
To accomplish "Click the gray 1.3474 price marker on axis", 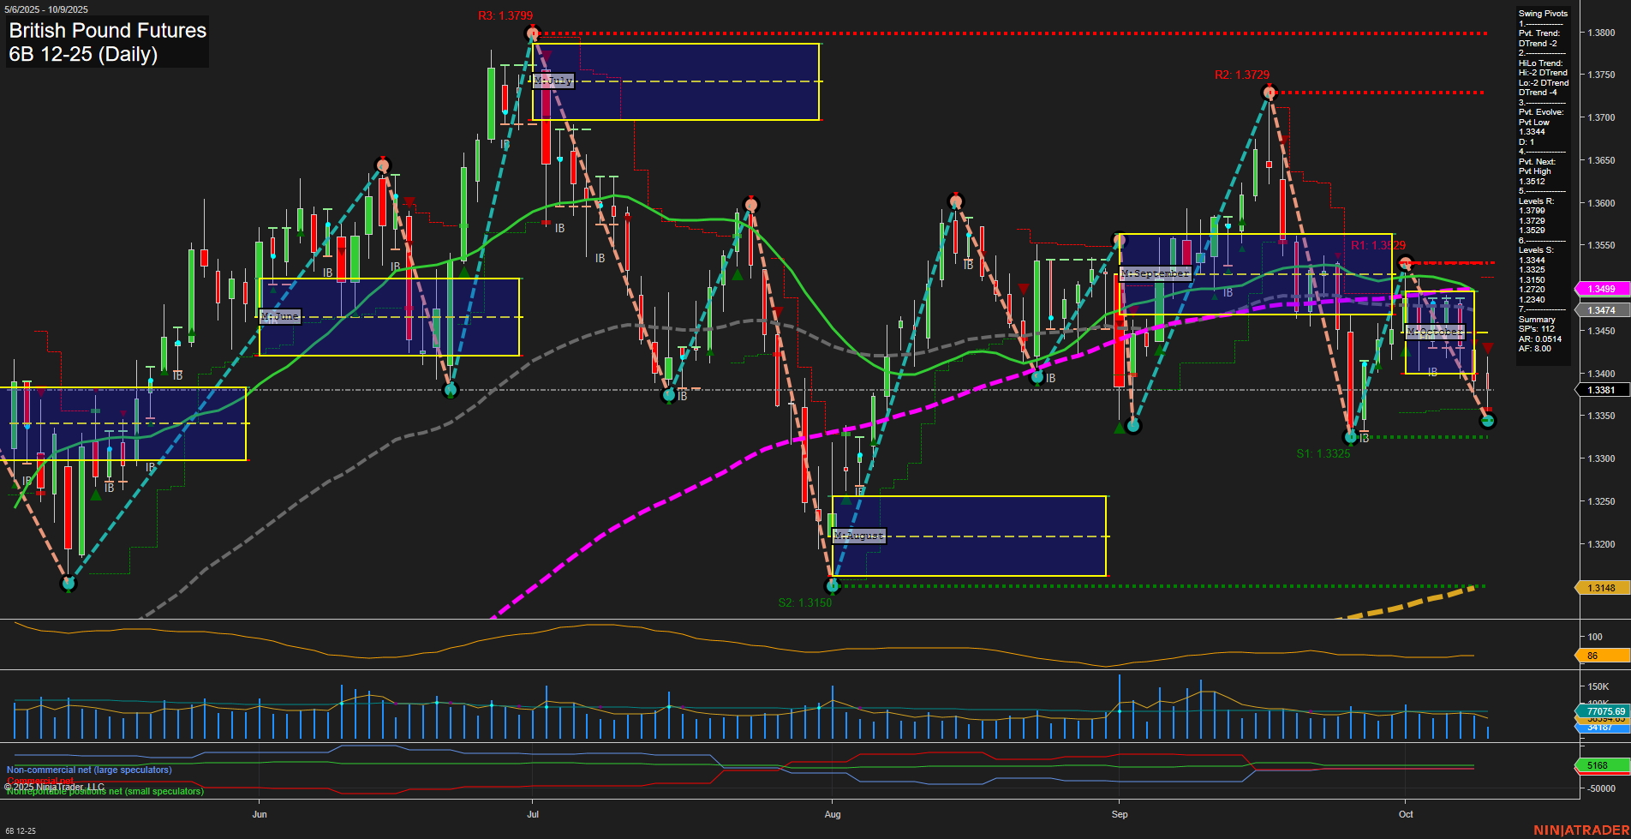I will [1601, 309].
